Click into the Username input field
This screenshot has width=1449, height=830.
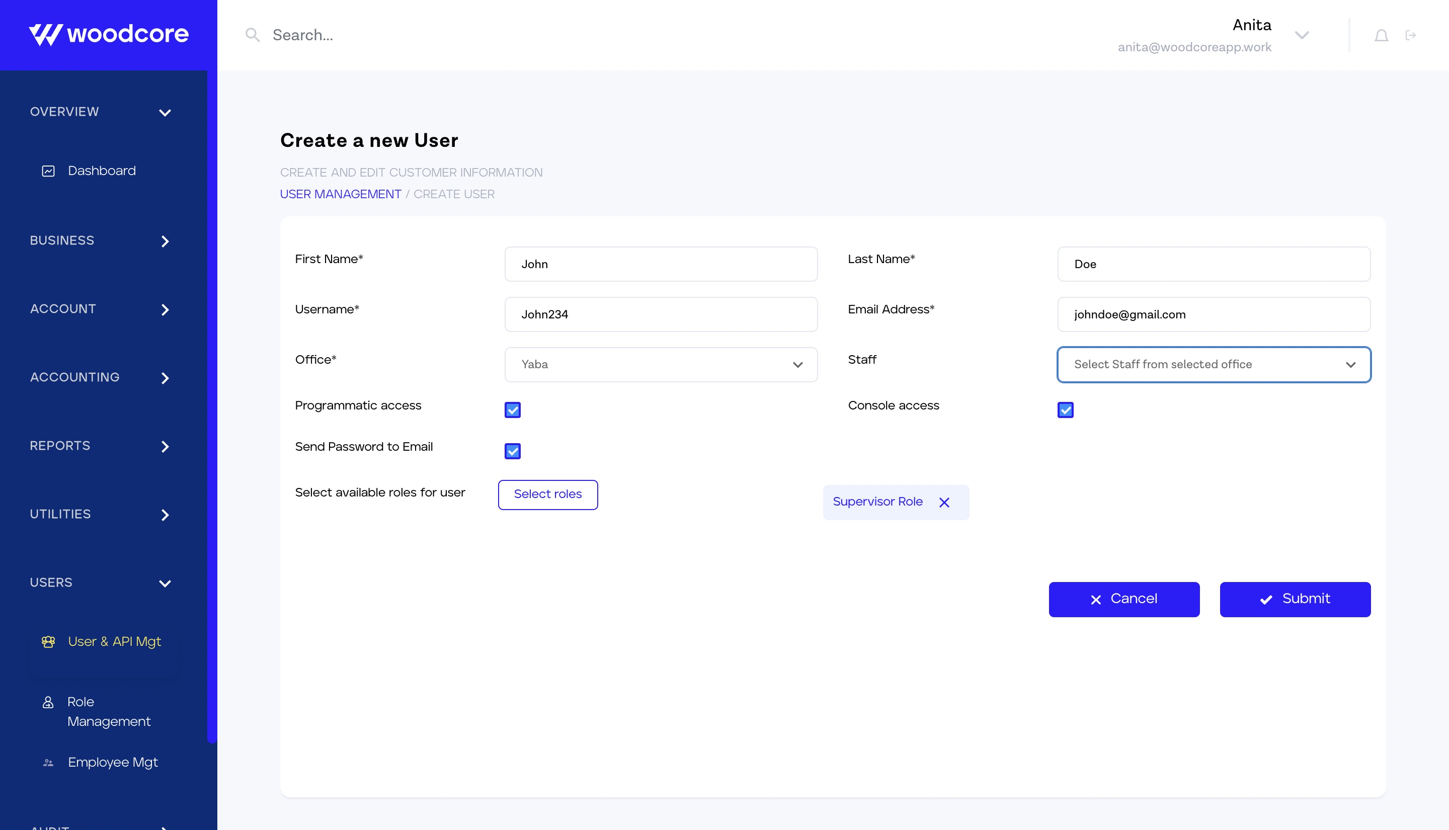click(661, 315)
